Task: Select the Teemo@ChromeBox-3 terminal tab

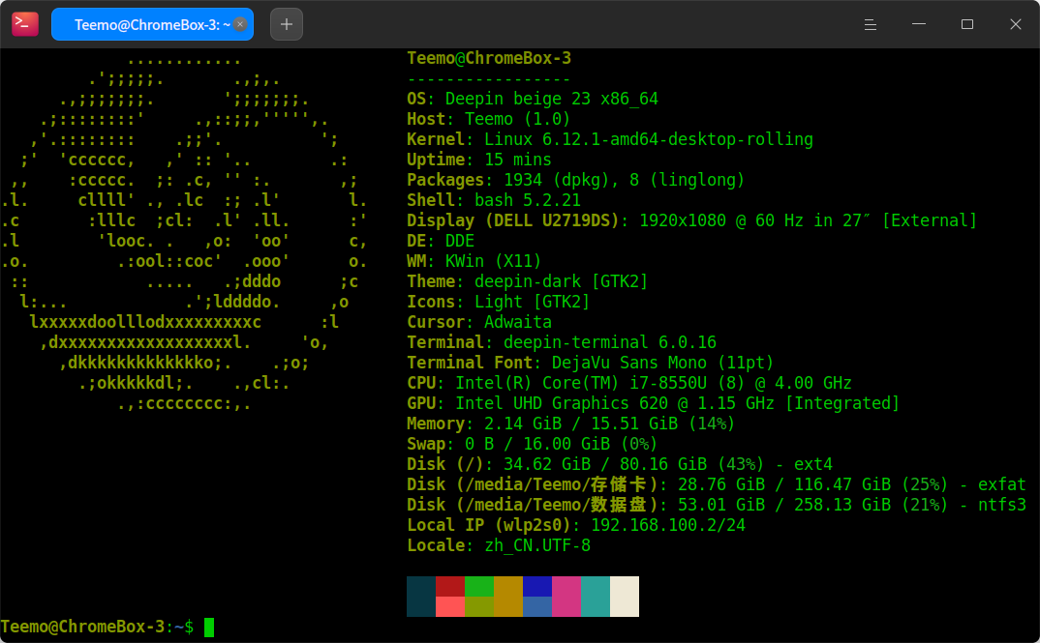Action: 153,24
